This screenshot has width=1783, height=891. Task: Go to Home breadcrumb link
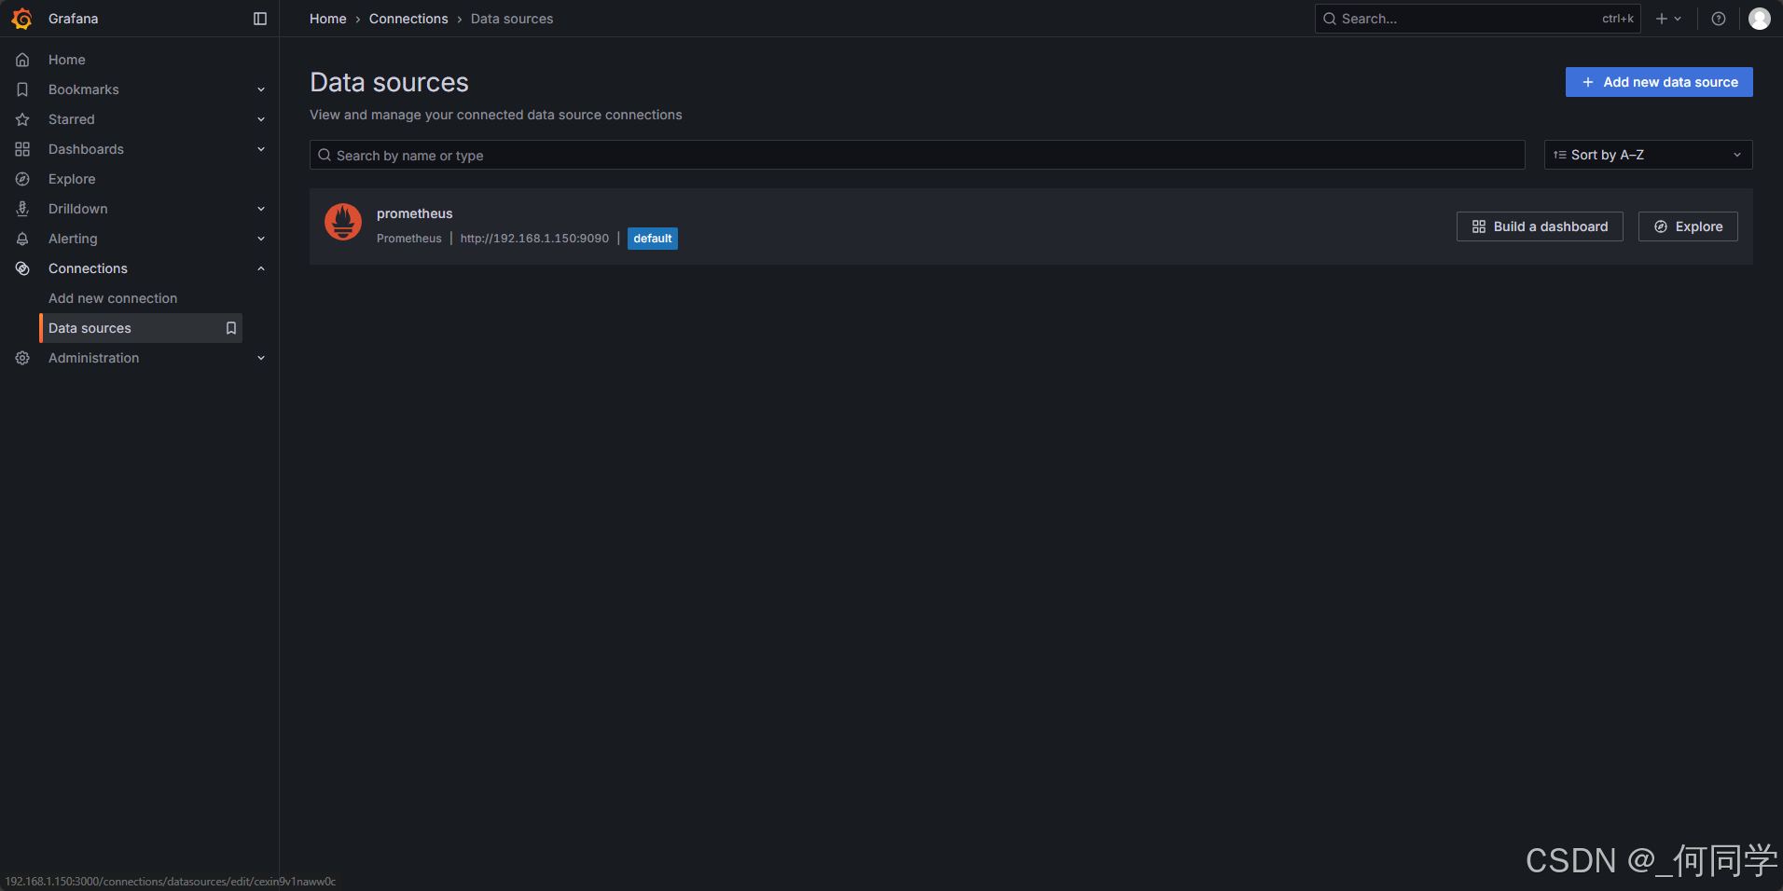click(328, 19)
